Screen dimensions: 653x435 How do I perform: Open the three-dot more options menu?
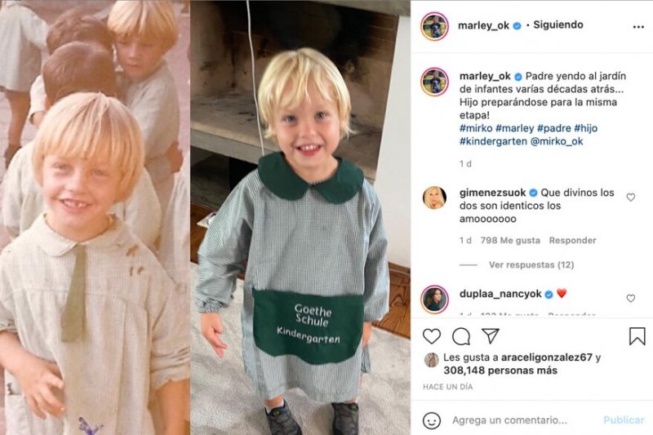(638, 27)
